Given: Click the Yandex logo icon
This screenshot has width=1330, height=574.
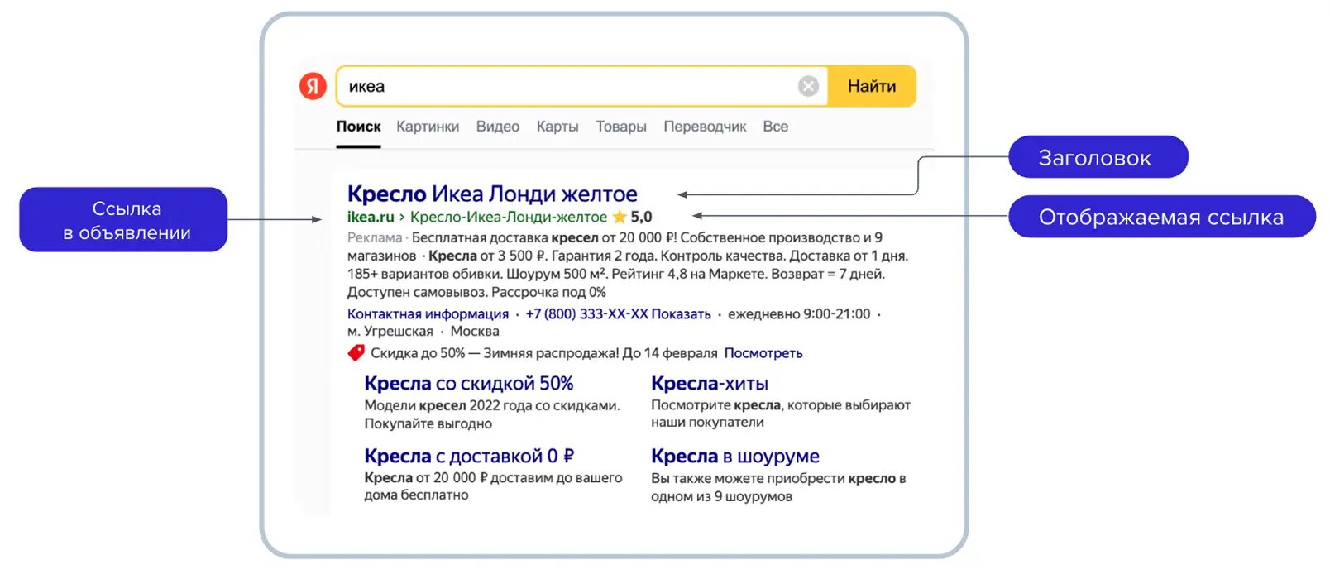Looking at the screenshot, I should tap(313, 86).
